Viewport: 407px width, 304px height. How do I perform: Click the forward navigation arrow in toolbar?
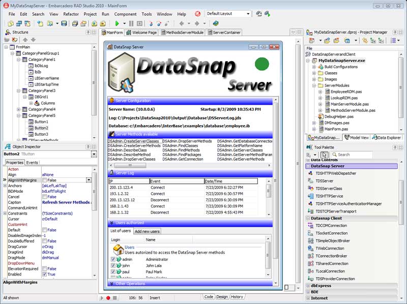tap(197, 23)
